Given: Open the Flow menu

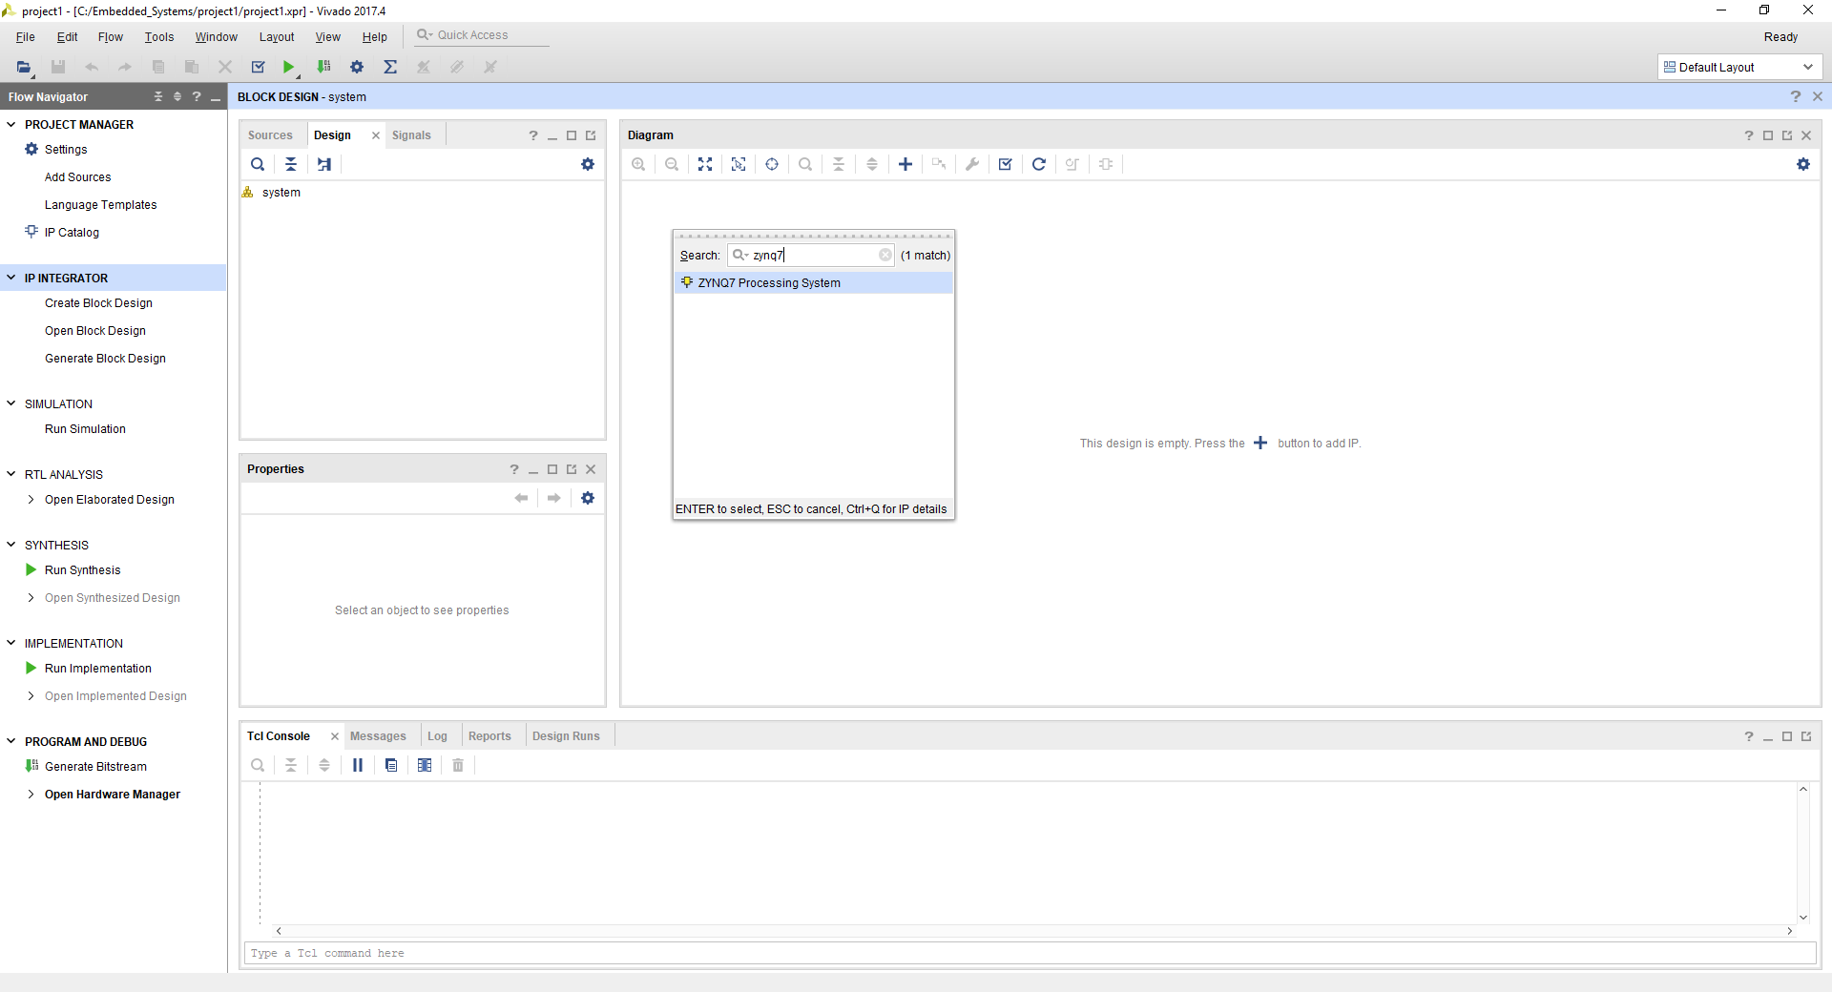Looking at the screenshot, I should pyautogui.click(x=111, y=37).
